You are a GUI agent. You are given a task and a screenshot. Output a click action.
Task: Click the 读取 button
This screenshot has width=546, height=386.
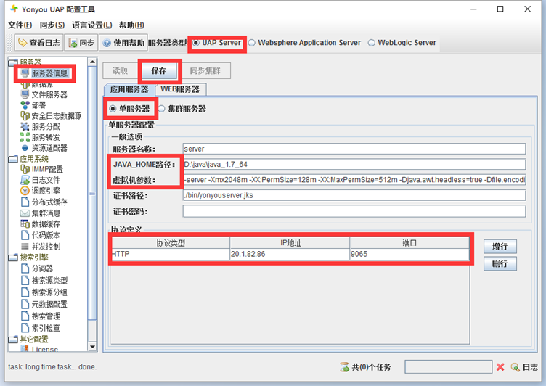point(120,71)
